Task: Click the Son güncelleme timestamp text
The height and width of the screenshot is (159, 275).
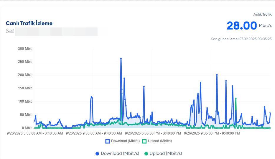Action: tap(241, 39)
